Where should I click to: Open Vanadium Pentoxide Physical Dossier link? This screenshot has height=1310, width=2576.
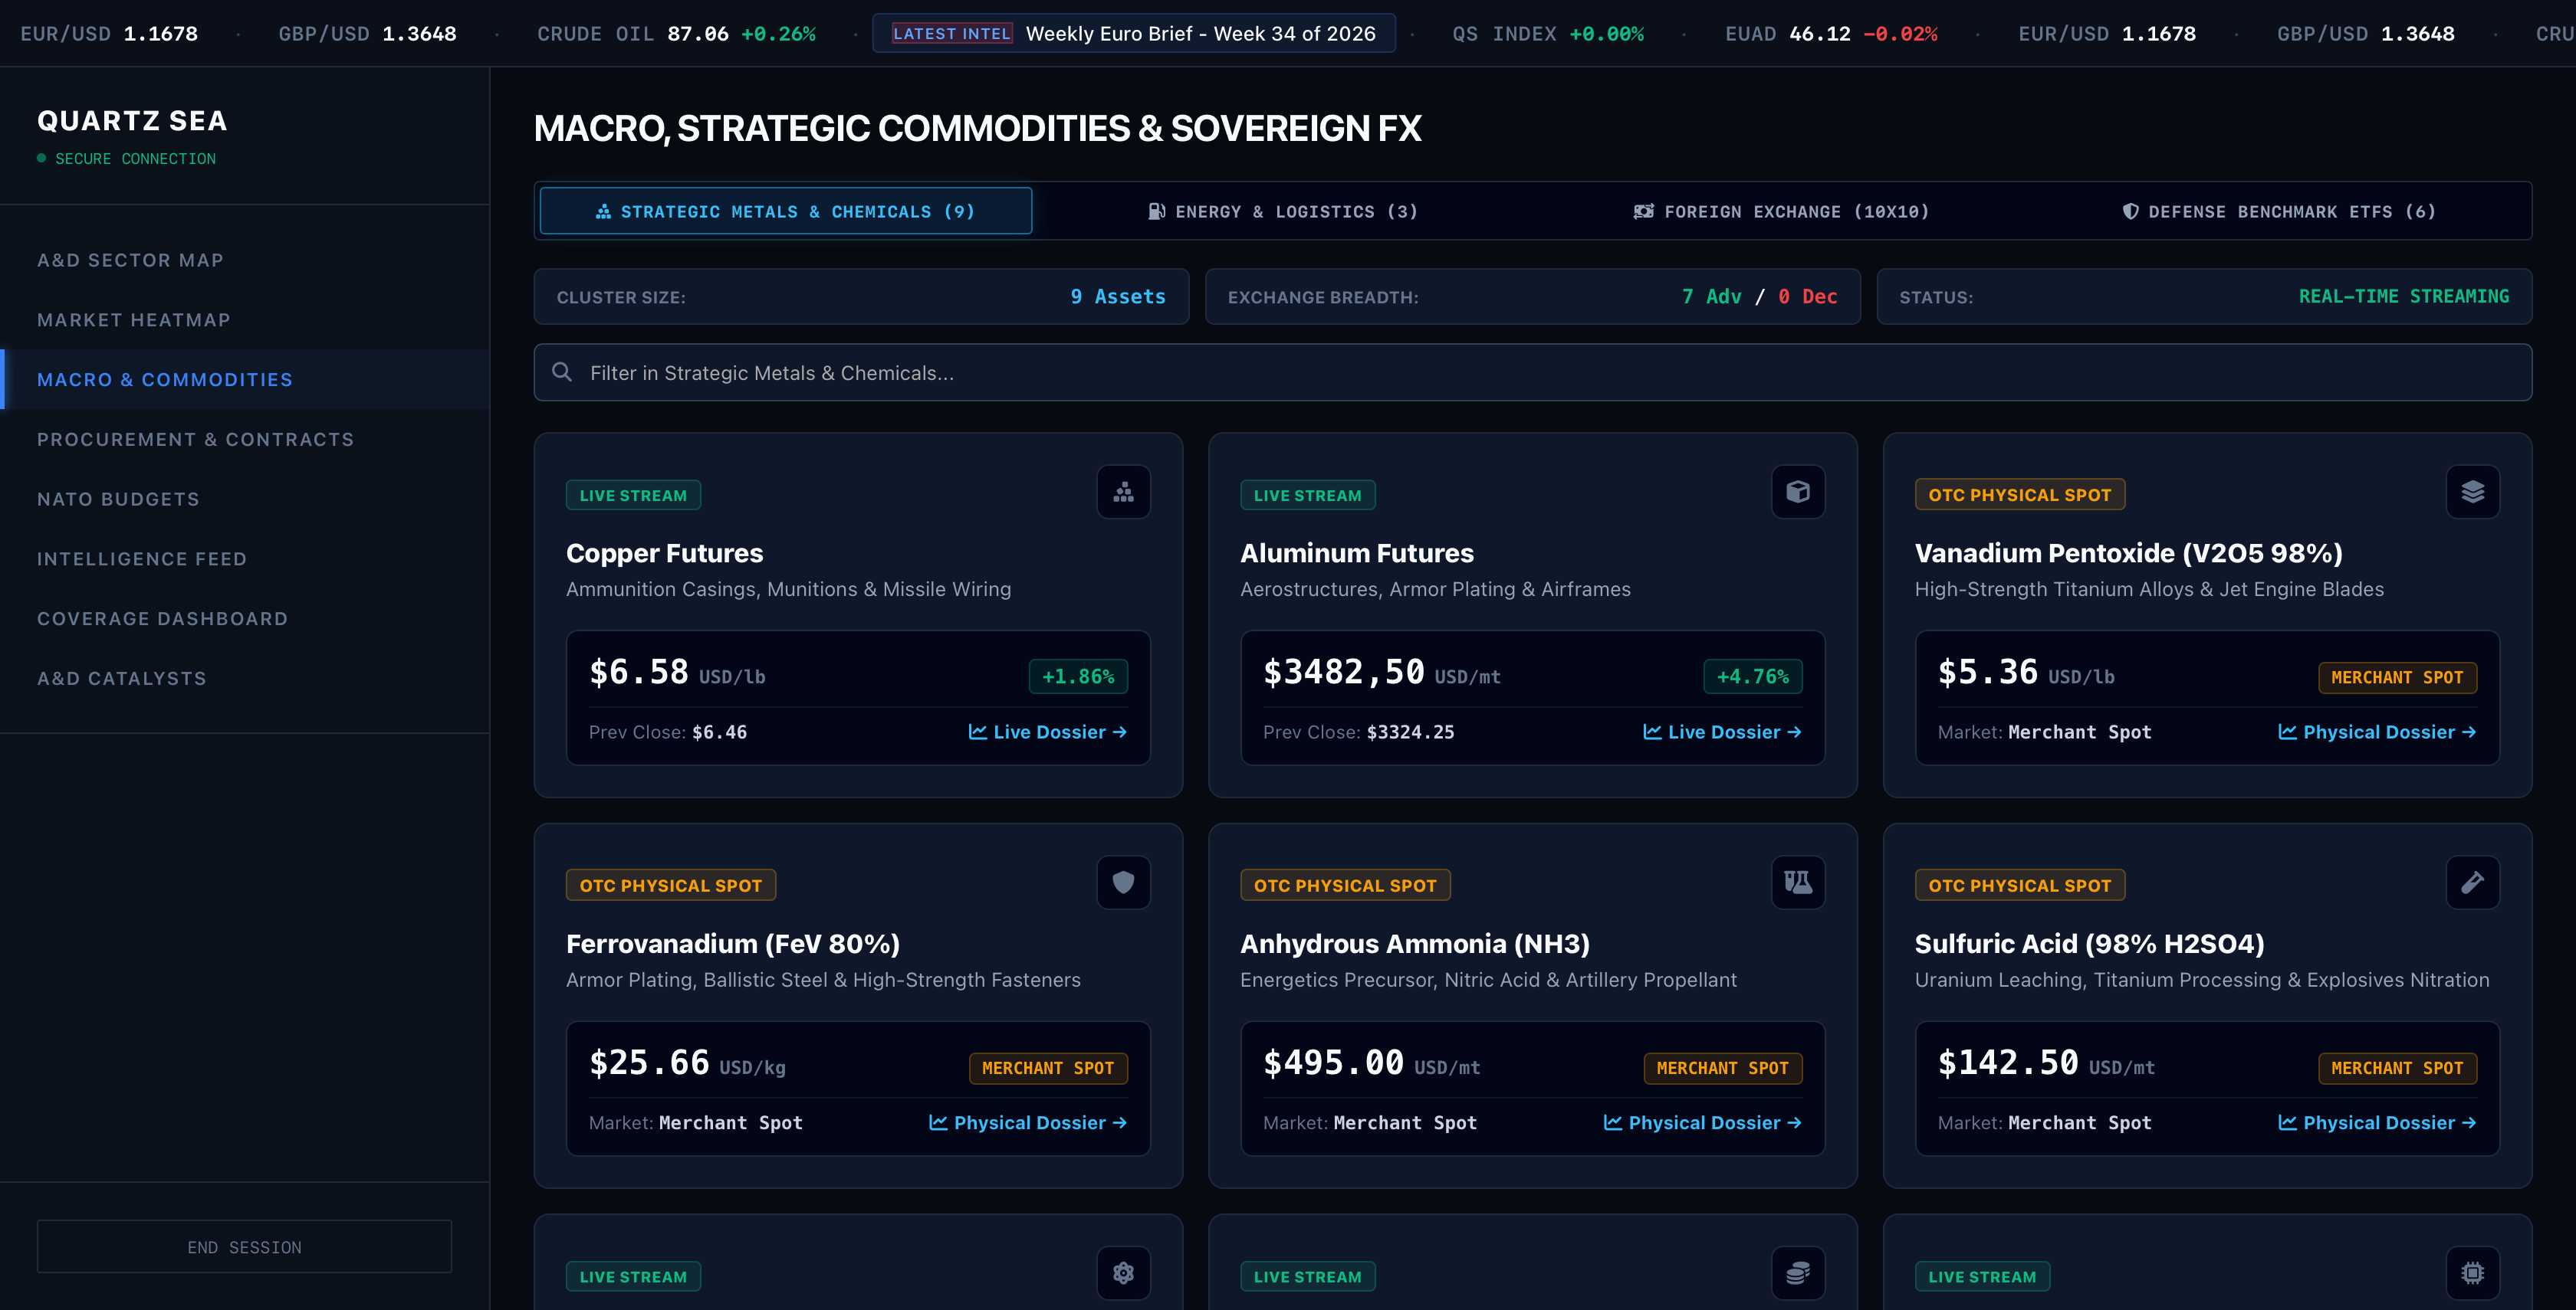point(2377,732)
